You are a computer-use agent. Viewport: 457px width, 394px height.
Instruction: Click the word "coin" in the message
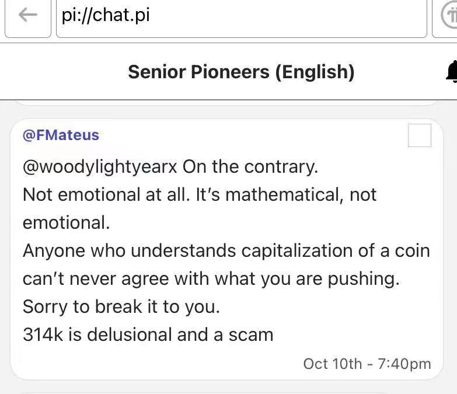pyautogui.click(x=411, y=250)
